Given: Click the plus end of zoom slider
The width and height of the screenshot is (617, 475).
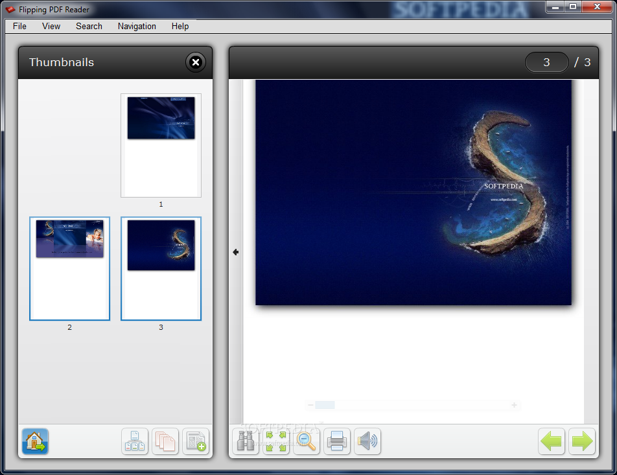Looking at the screenshot, I should tap(514, 405).
